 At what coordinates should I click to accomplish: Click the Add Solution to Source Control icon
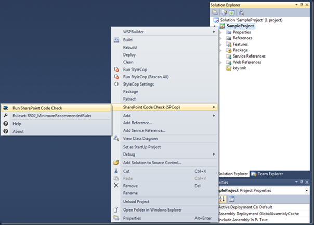click(x=116, y=162)
